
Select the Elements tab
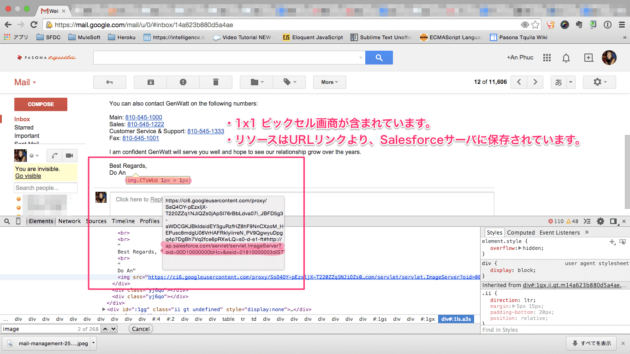pyautogui.click(x=41, y=221)
